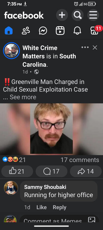Go to the Home feed tab
This screenshot has width=103, height=230.
[9, 30]
